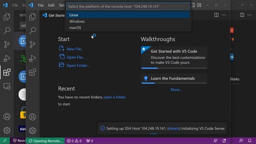Select Linux as the remote platform

[128, 15]
